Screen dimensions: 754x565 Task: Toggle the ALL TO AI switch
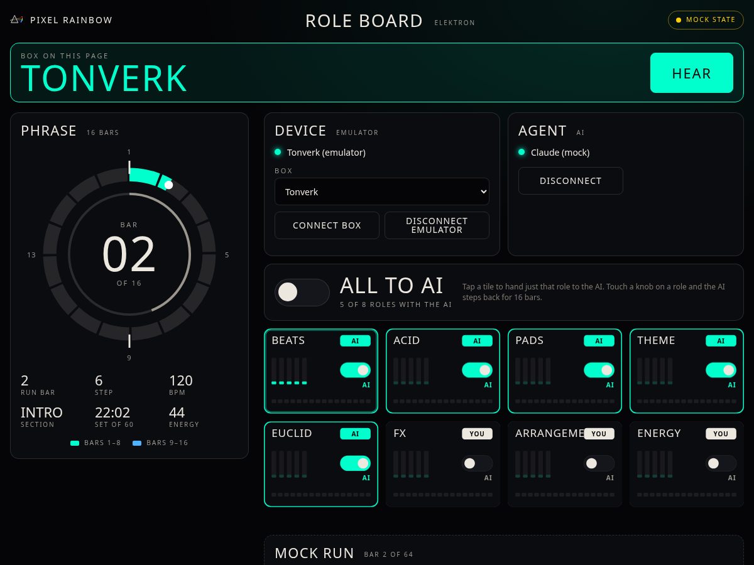[302, 293]
